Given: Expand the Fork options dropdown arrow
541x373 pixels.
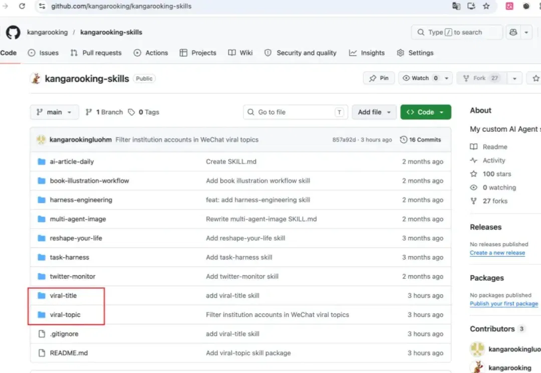Looking at the screenshot, I should coord(514,78).
